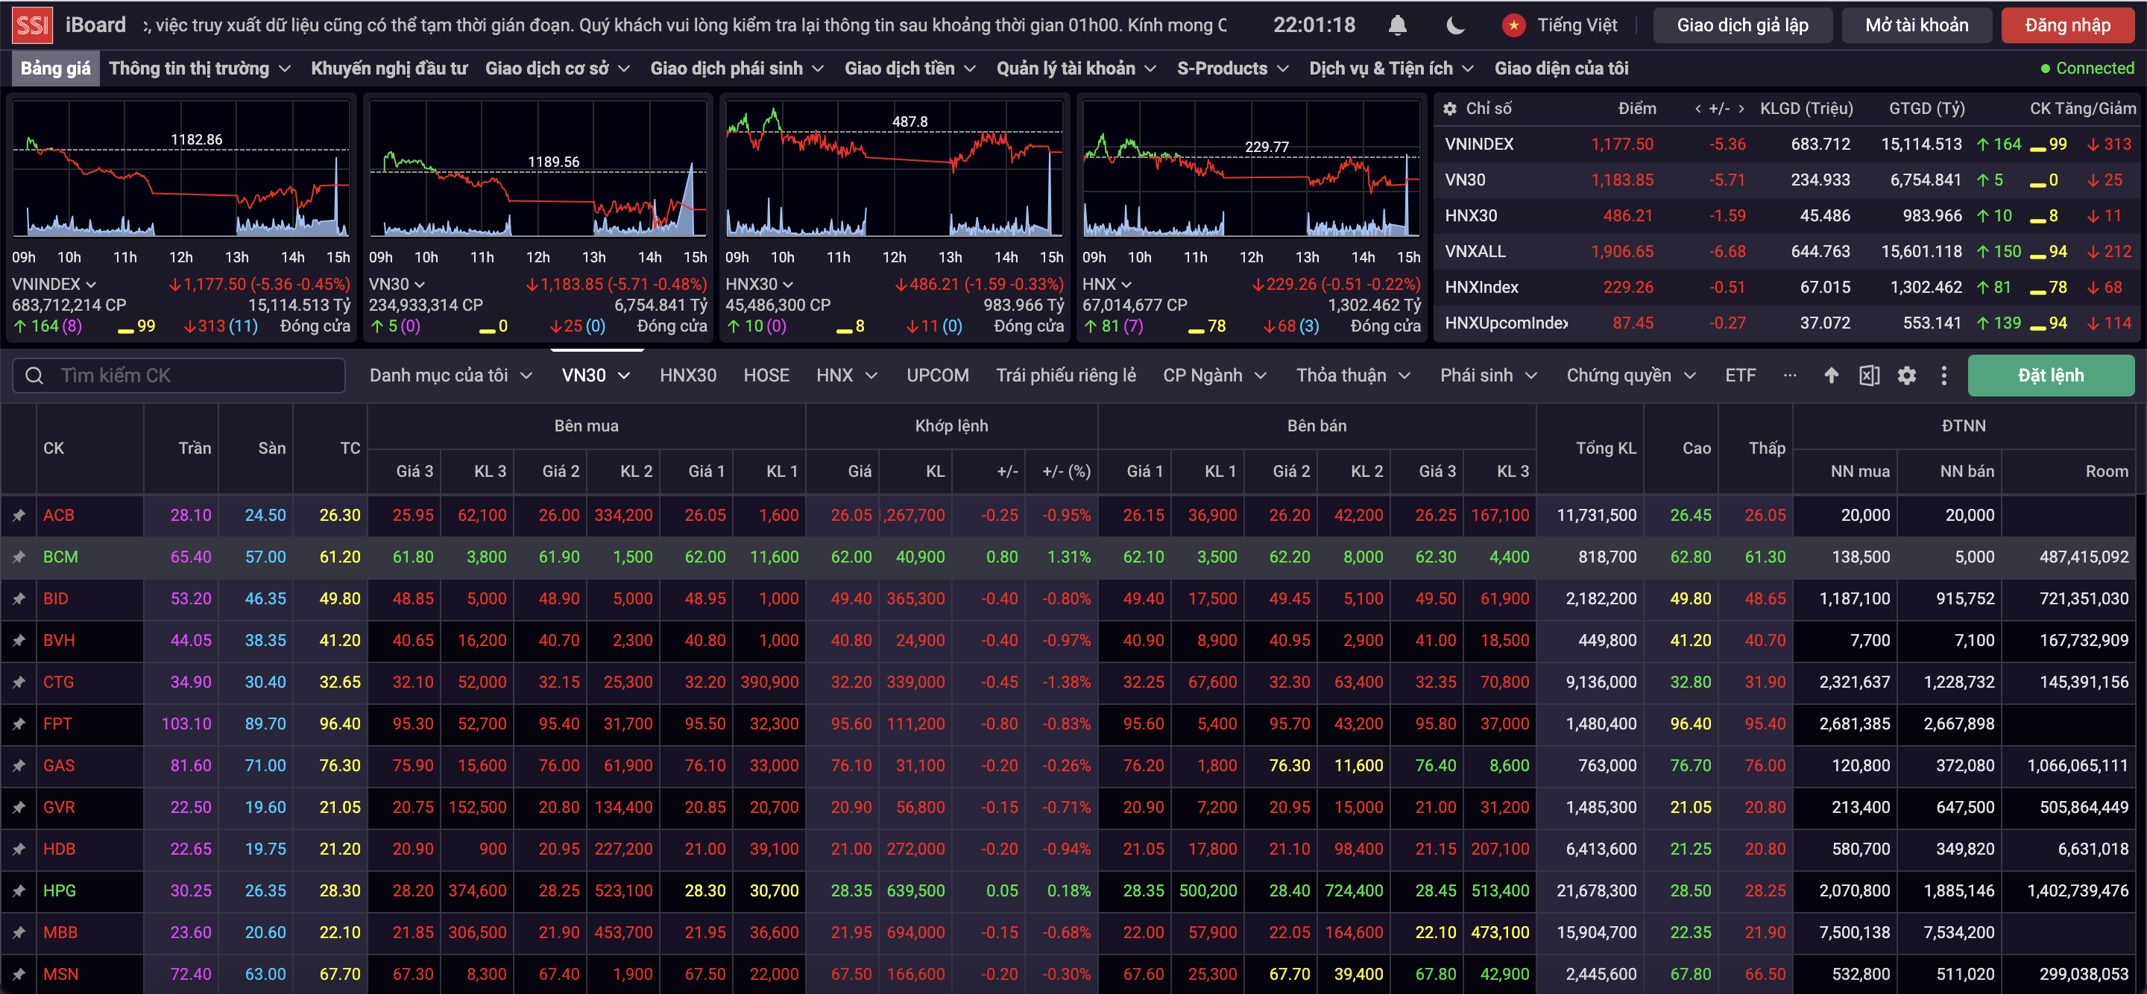Expand Dịch vụ & Tiện ích menu

click(x=1391, y=69)
